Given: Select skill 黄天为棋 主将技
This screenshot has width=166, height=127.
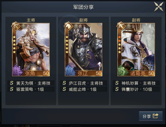Looking at the screenshot, I should click(x=31, y=83).
